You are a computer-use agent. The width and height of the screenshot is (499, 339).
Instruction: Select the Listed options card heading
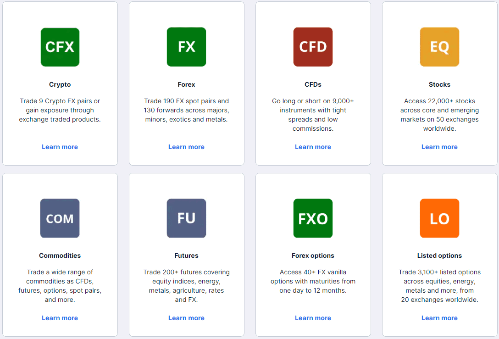[439, 256]
